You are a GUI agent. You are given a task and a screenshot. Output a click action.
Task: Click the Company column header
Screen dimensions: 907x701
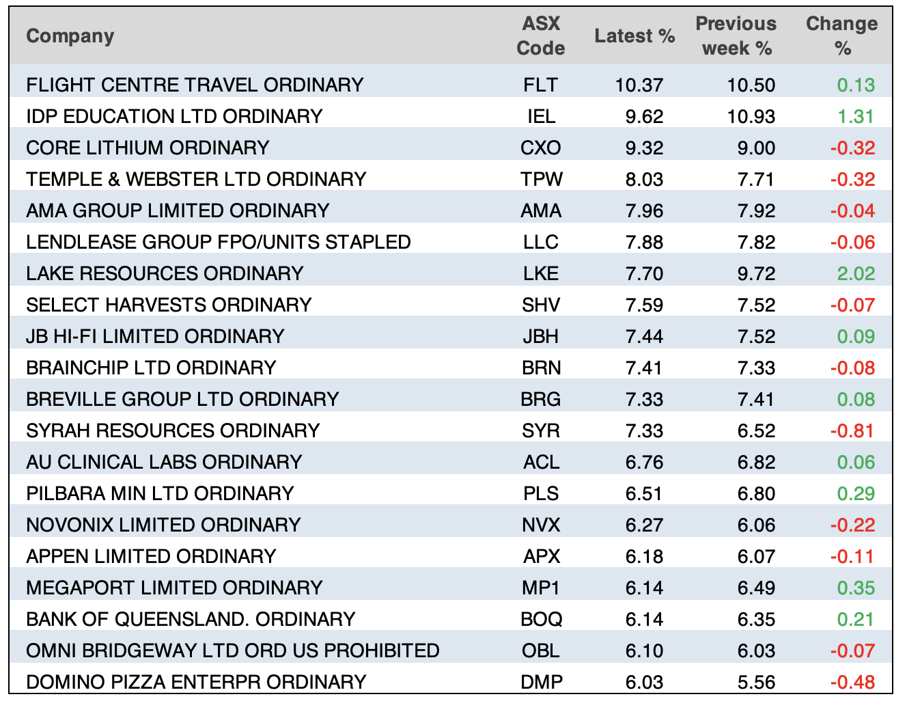tap(70, 36)
